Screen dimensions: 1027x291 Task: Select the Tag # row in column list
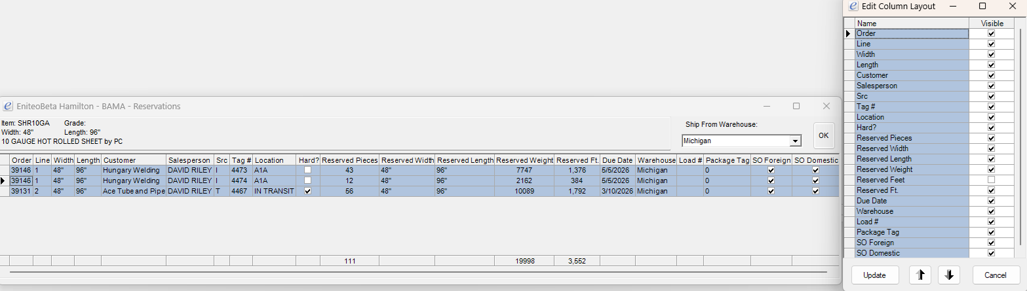click(912, 107)
